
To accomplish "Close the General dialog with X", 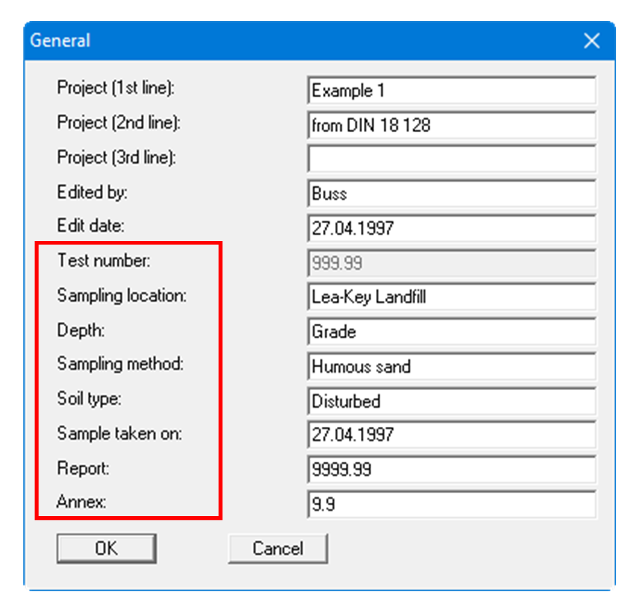I will pyautogui.click(x=592, y=41).
